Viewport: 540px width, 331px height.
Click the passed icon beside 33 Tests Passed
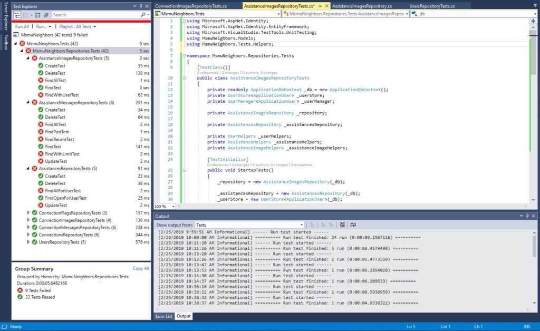pyautogui.click(x=20, y=297)
